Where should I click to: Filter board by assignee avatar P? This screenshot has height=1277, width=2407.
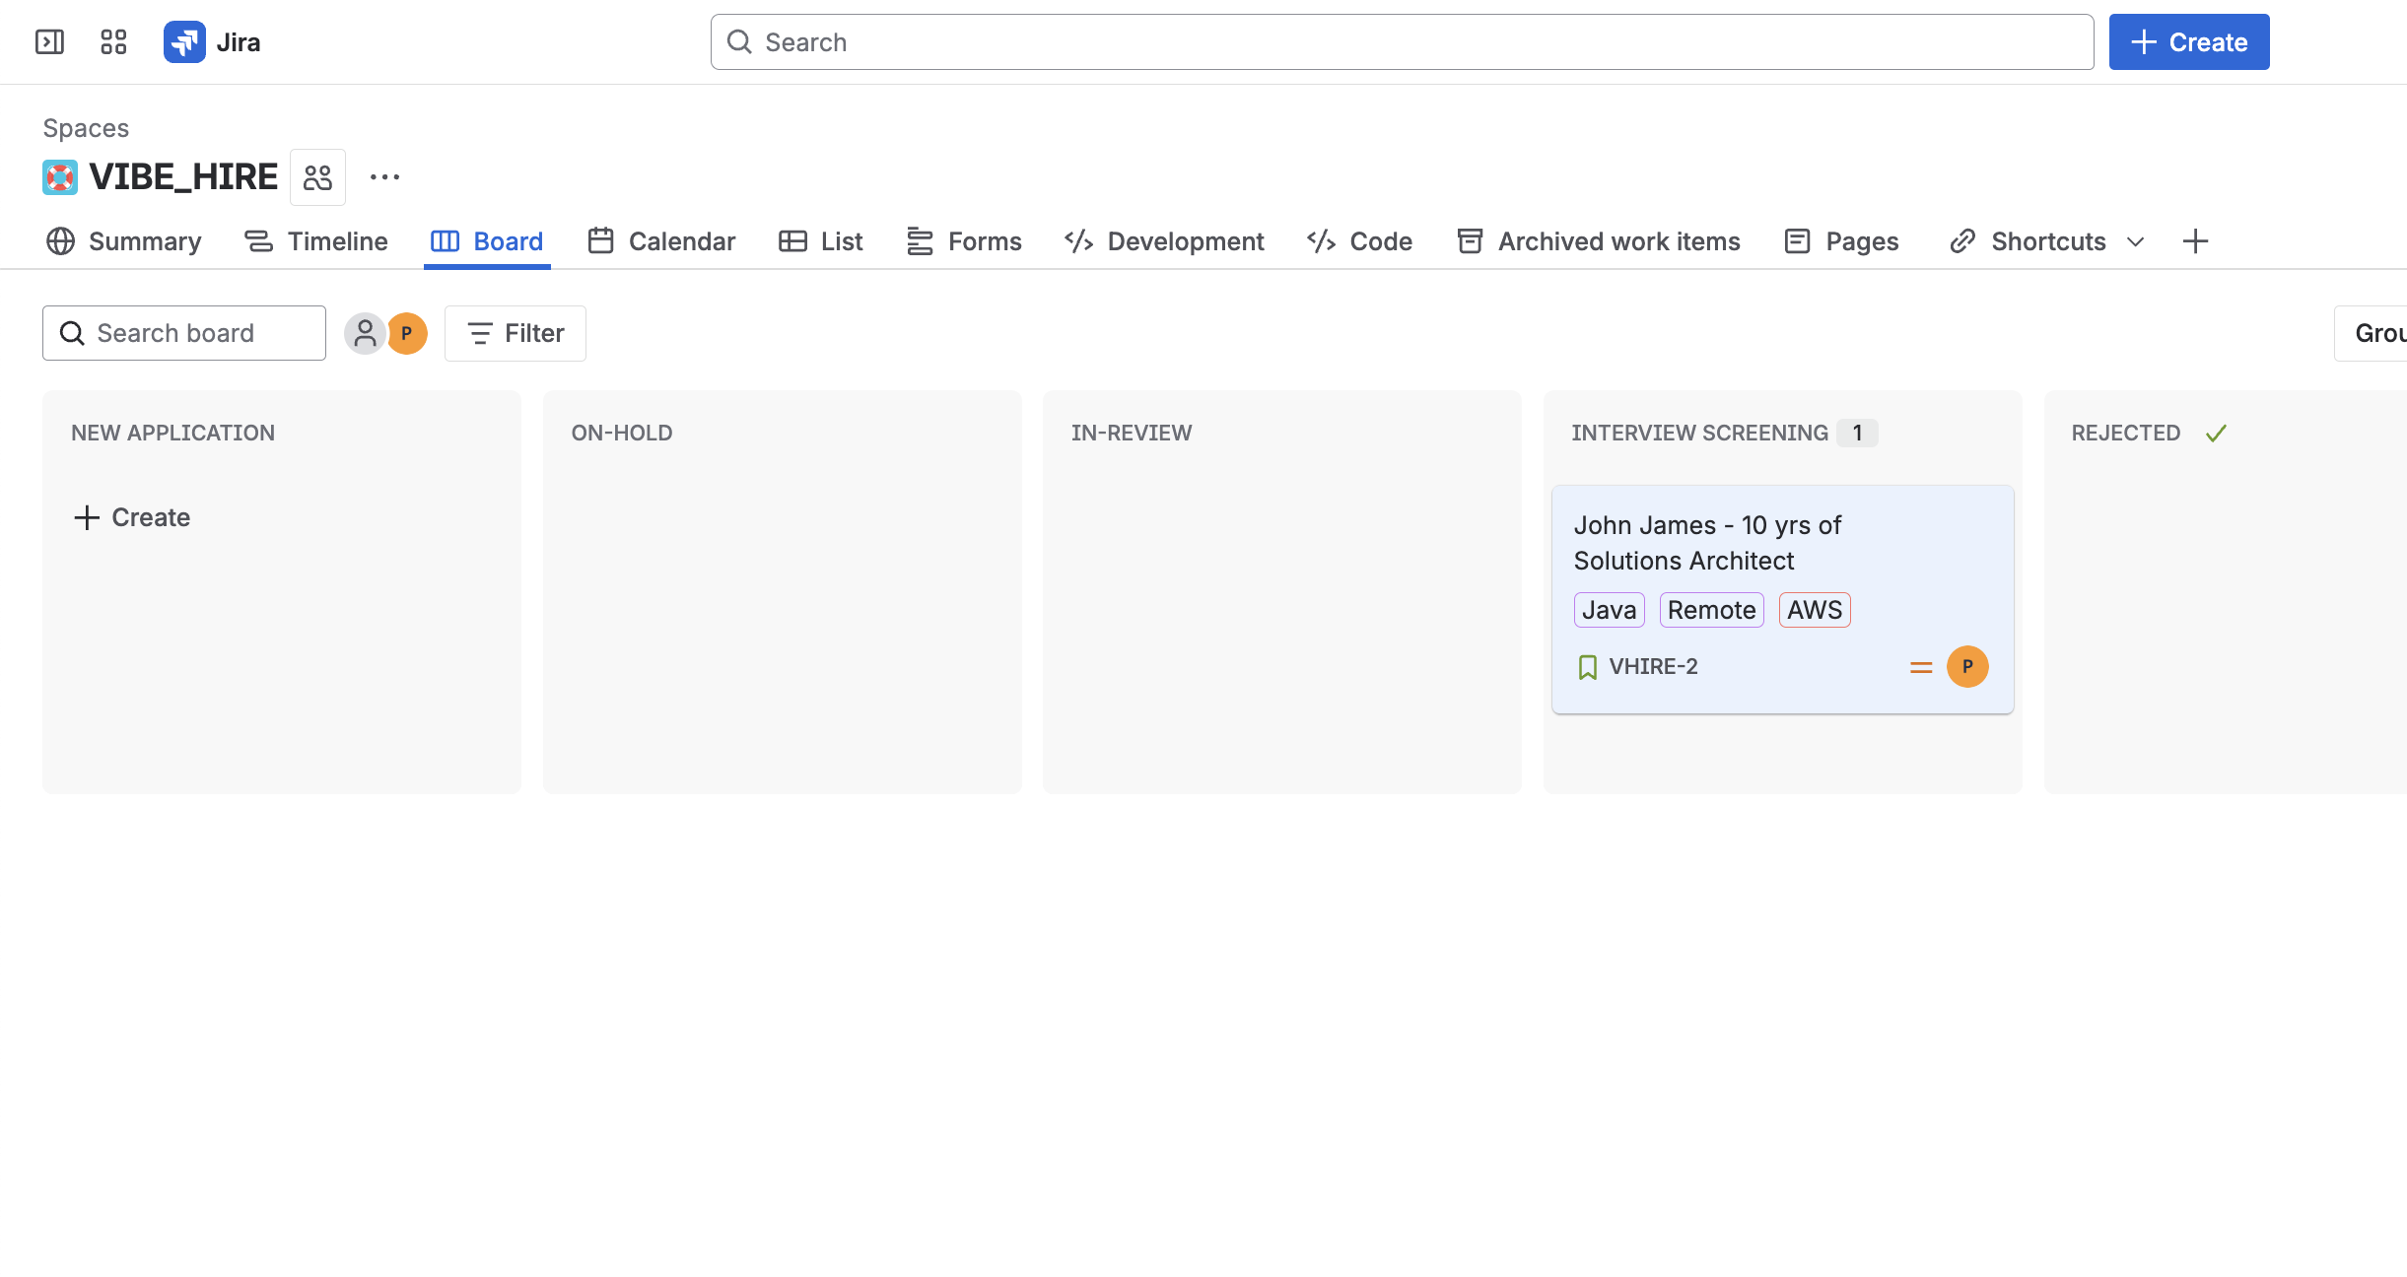click(407, 333)
